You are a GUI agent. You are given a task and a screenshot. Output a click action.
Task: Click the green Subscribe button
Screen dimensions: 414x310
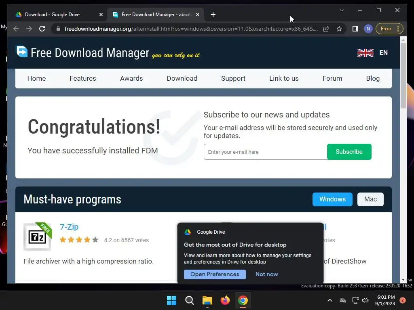349,152
